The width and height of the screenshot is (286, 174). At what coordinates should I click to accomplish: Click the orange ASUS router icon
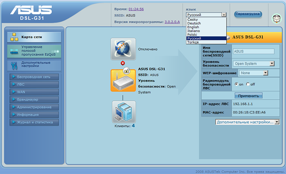(x=123, y=80)
